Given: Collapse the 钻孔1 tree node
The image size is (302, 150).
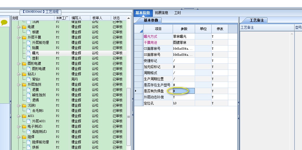Looking at the screenshot, I should point(19,74).
